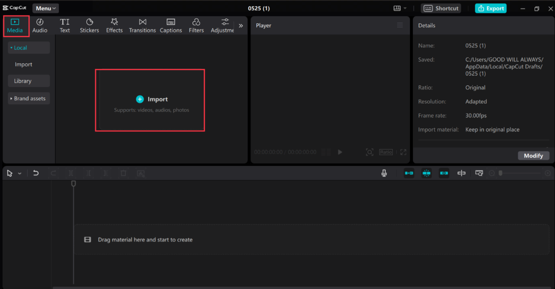This screenshot has width=555, height=289.
Task: Play the preview in Player
Action: (340, 152)
